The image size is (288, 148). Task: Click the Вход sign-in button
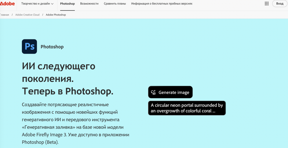pos(280,4)
